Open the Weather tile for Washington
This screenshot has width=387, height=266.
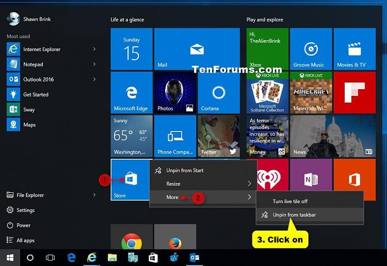pos(132,136)
